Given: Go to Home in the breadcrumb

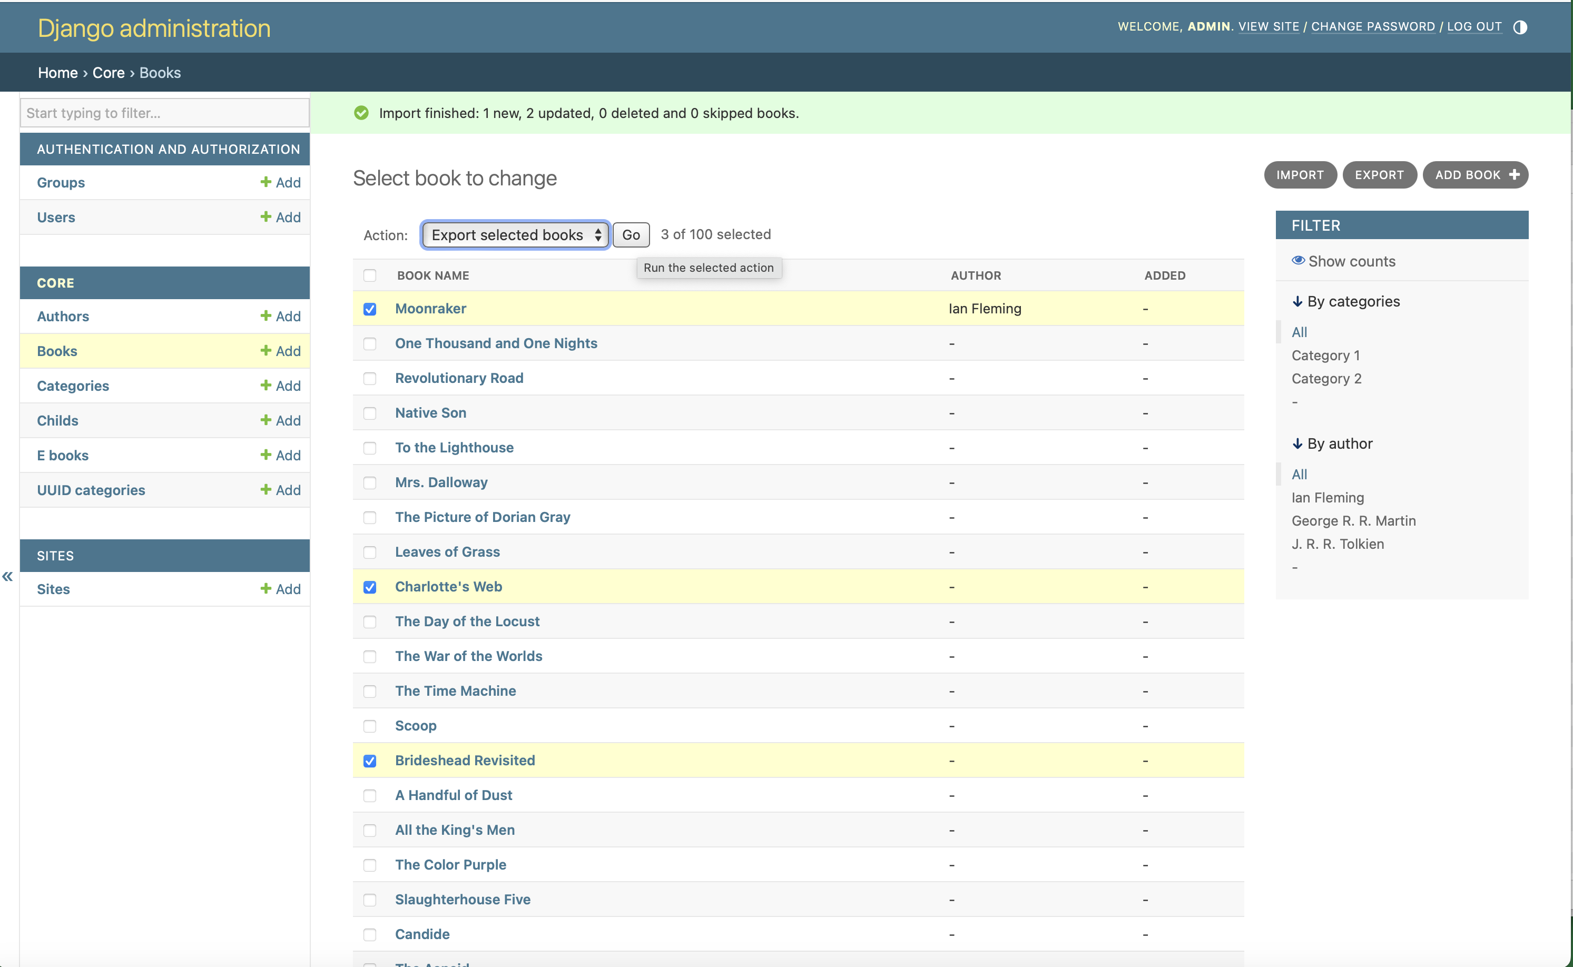Looking at the screenshot, I should click(57, 72).
